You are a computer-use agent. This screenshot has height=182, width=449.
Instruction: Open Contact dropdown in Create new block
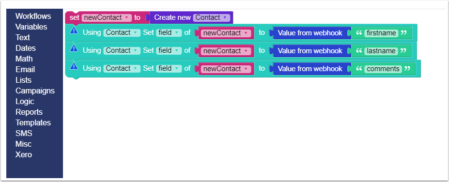(211, 18)
